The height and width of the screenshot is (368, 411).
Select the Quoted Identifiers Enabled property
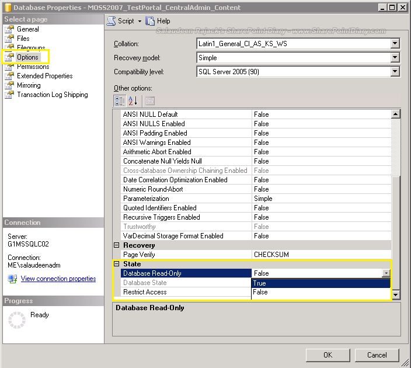(186, 208)
